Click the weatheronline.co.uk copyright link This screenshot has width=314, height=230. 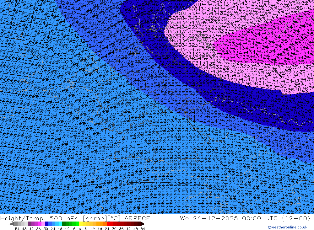pos(288,227)
